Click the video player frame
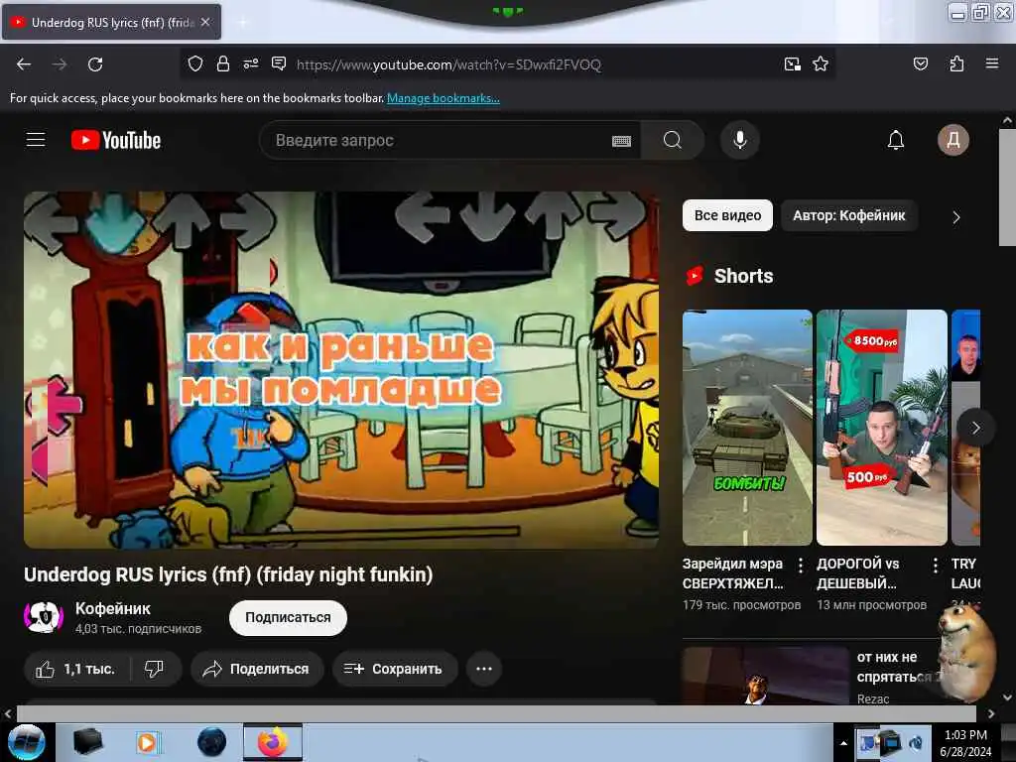Viewport: 1016px width, 762px height. (x=341, y=370)
